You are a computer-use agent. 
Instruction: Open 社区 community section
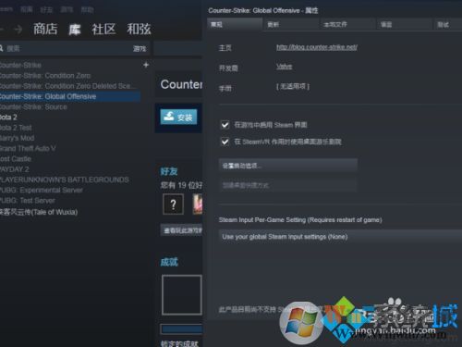(103, 29)
